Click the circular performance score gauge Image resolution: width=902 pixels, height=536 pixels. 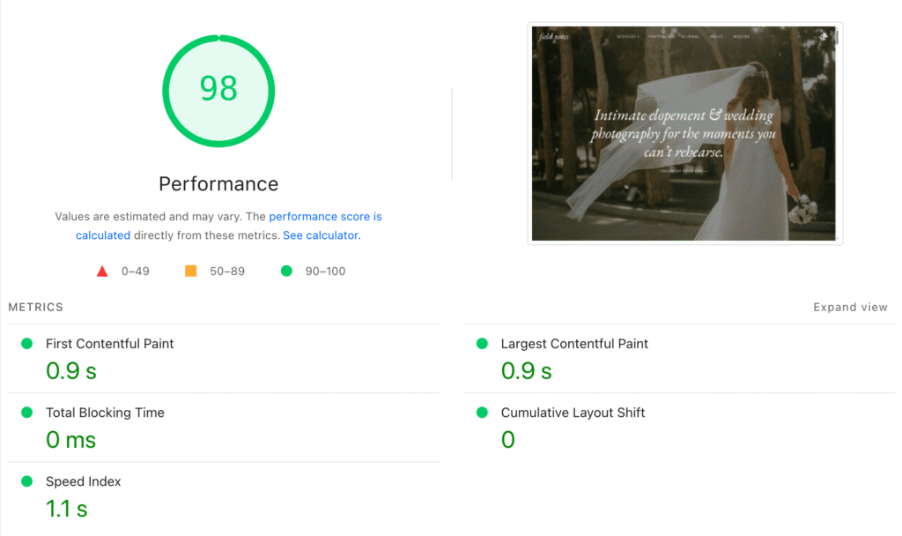[x=218, y=89]
